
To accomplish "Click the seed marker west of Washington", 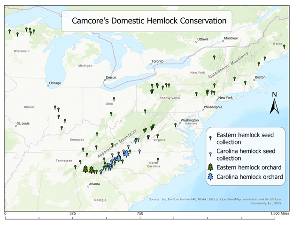I will [x=175, y=125].
